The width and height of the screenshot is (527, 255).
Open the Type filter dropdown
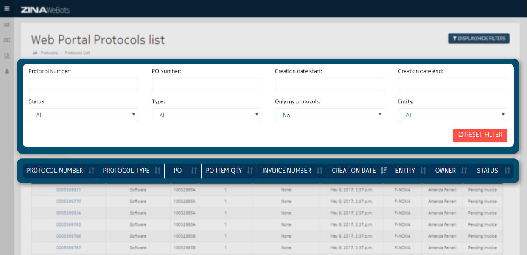click(x=207, y=115)
